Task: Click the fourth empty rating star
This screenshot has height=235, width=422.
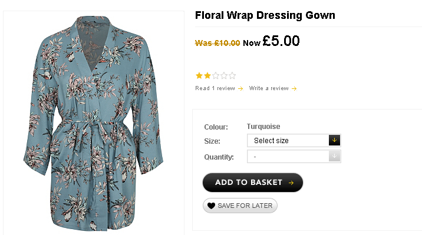Action: (x=224, y=75)
